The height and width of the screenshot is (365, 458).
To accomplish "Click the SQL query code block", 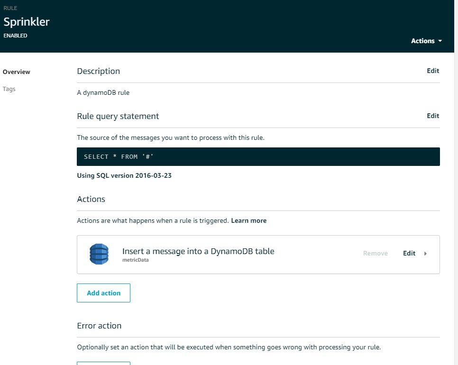I will point(258,156).
